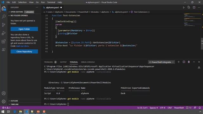This screenshot has height=114, width=203.
Task: Click the feedback icon in status bar
Action: 195,108
